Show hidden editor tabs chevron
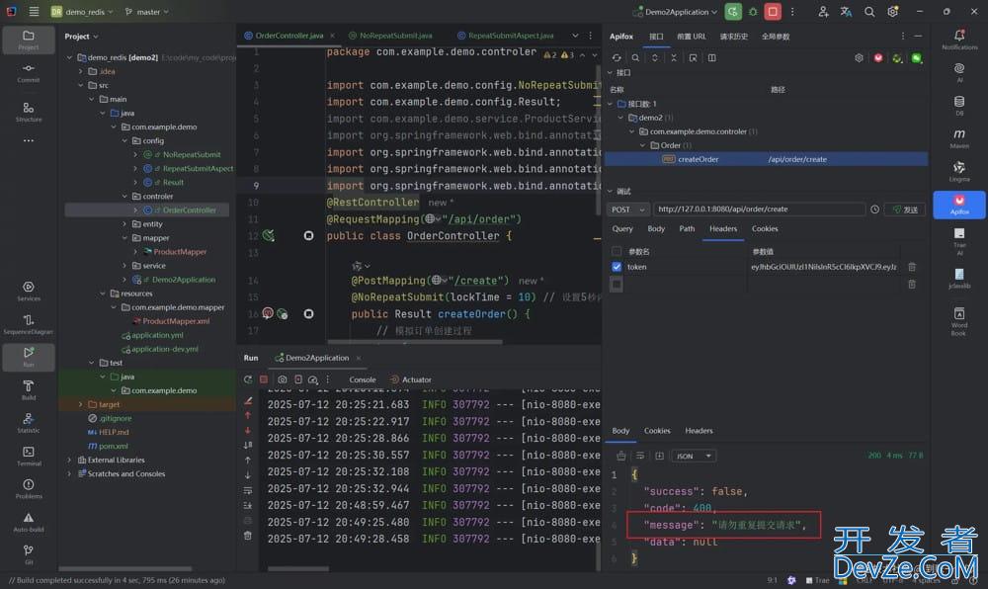The height and width of the screenshot is (589, 988). click(575, 36)
